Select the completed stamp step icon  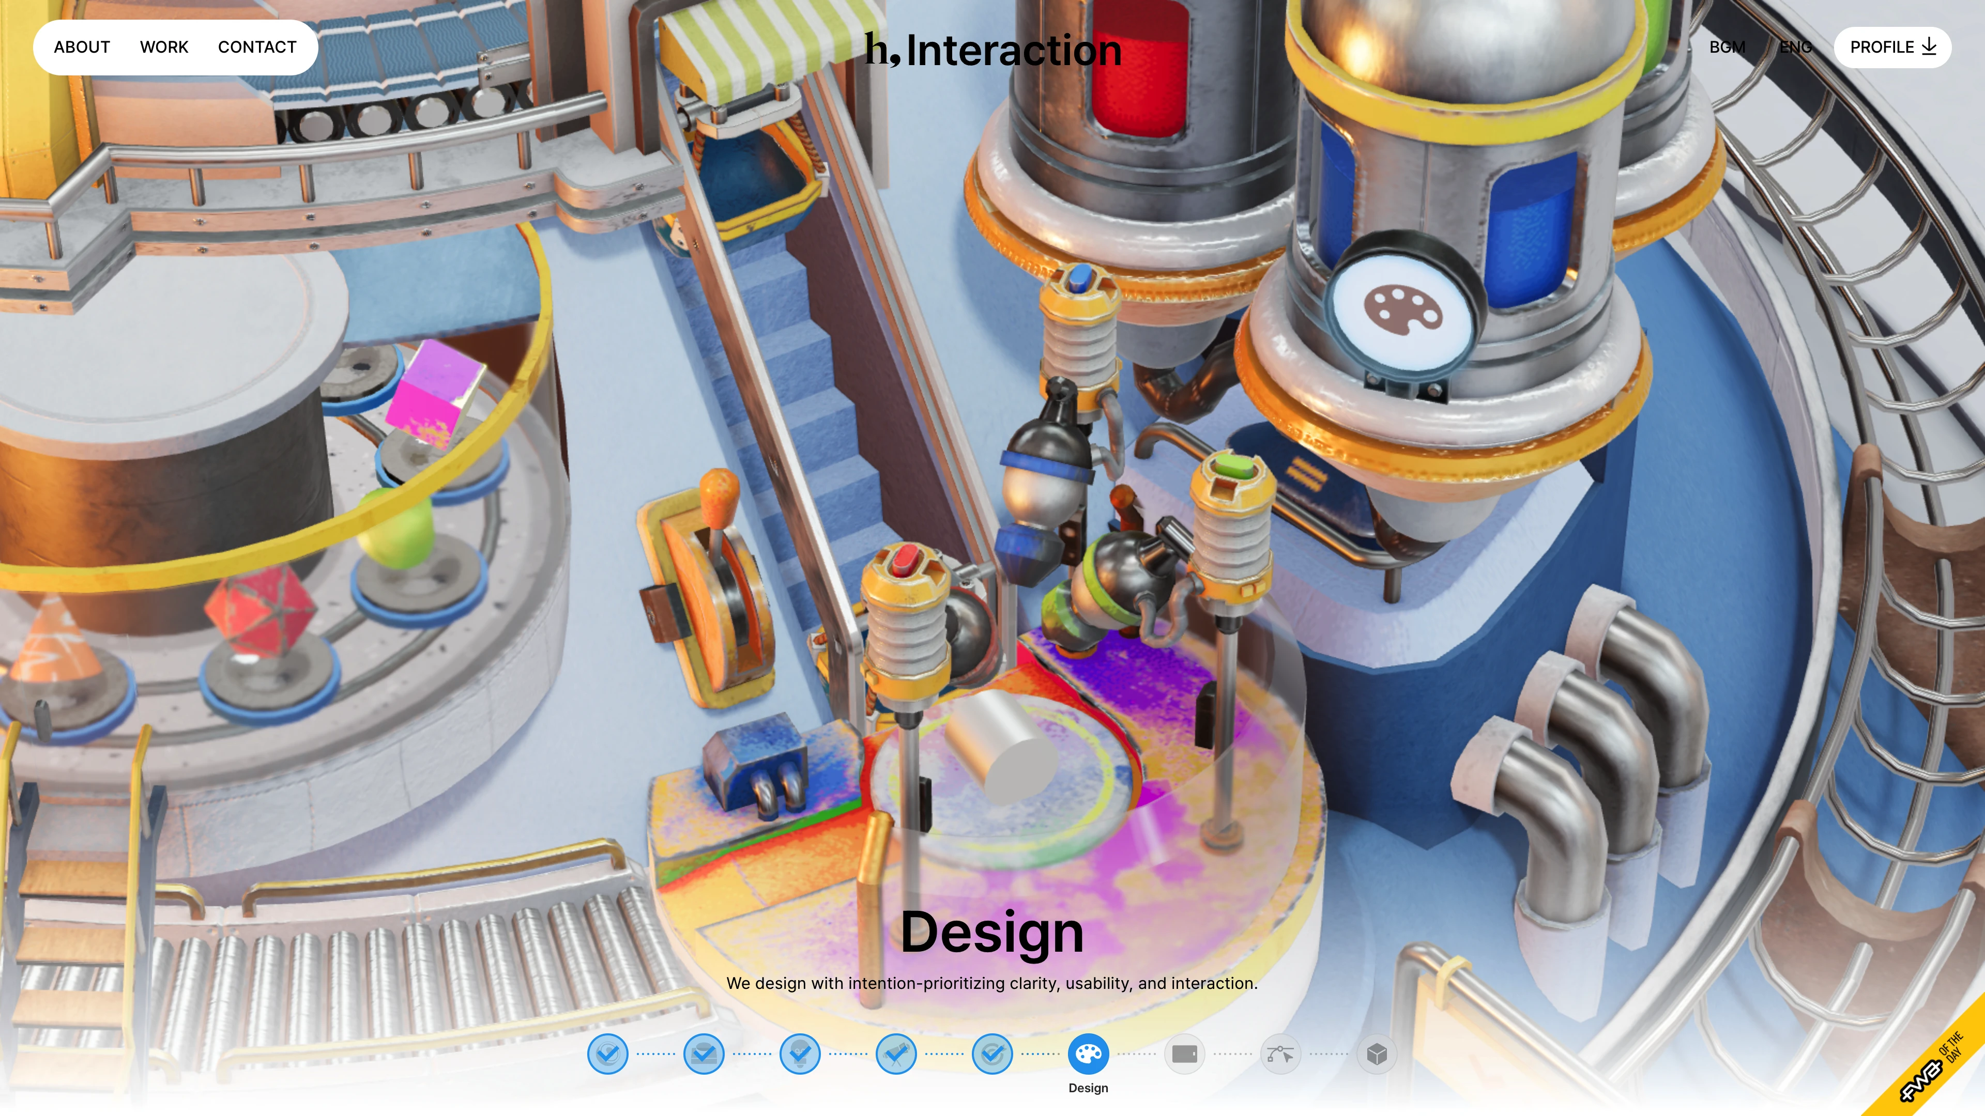[704, 1053]
